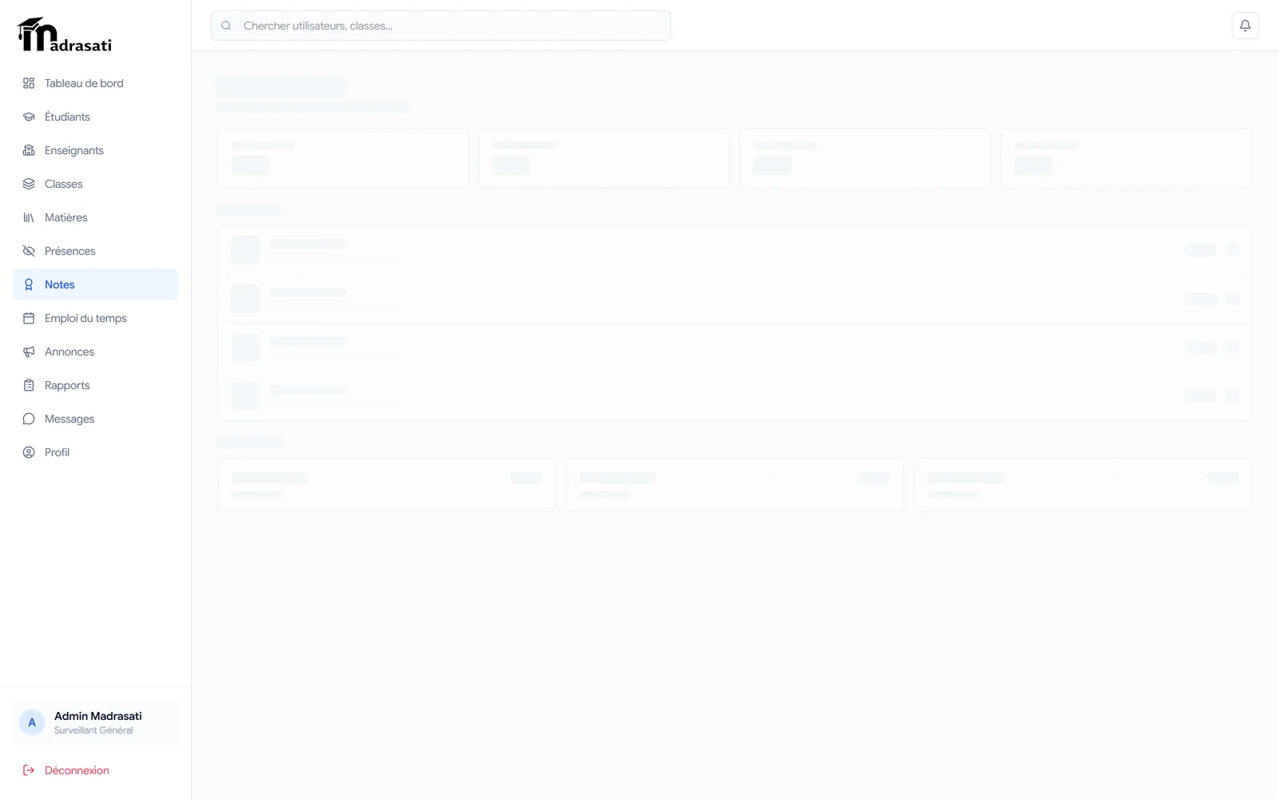Click the Déconnexion logout arrow icon
The image size is (1278, 799).
pos(29,770)
